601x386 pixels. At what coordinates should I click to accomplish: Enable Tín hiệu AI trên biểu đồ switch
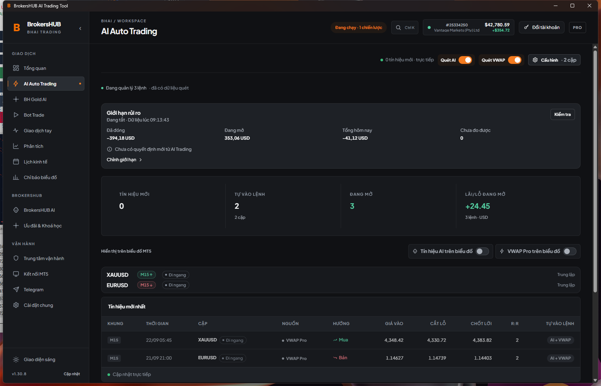tap(482, 252)
